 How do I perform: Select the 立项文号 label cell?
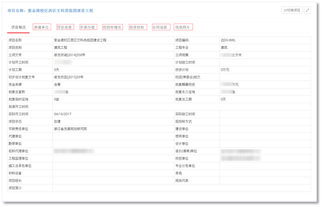click(30, 55)
